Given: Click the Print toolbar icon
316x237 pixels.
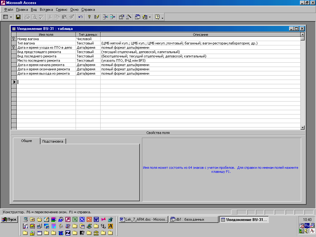Looking at the screenshot, I should coord(27,17).
